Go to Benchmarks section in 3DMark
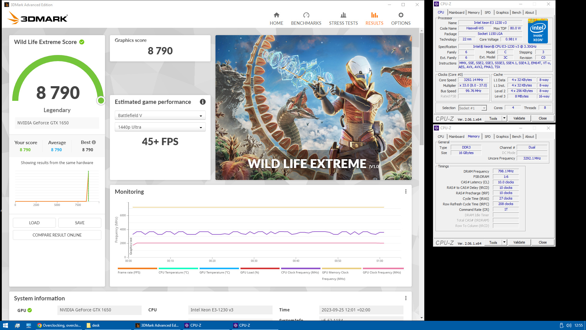The height and width of the screenshot is (330, 586). 306,19
